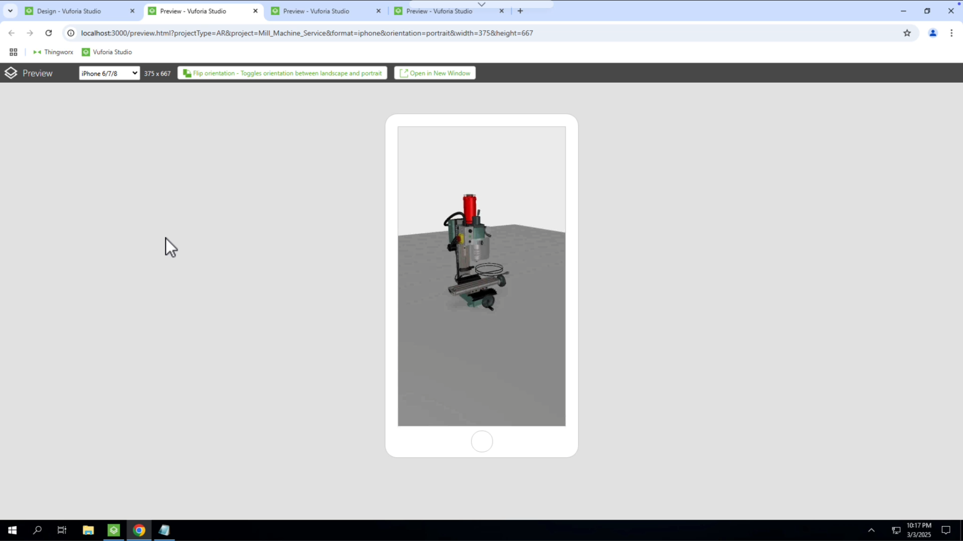Click the browser reload button
963x541 pixels.
48,33
